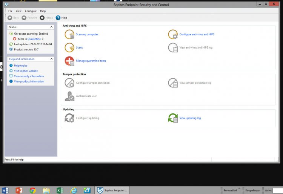This screenshot has height=194, width=283.
Task: Click the Help question mark toolbar icon
Action: pyautogui.click(x=58, y=18)
